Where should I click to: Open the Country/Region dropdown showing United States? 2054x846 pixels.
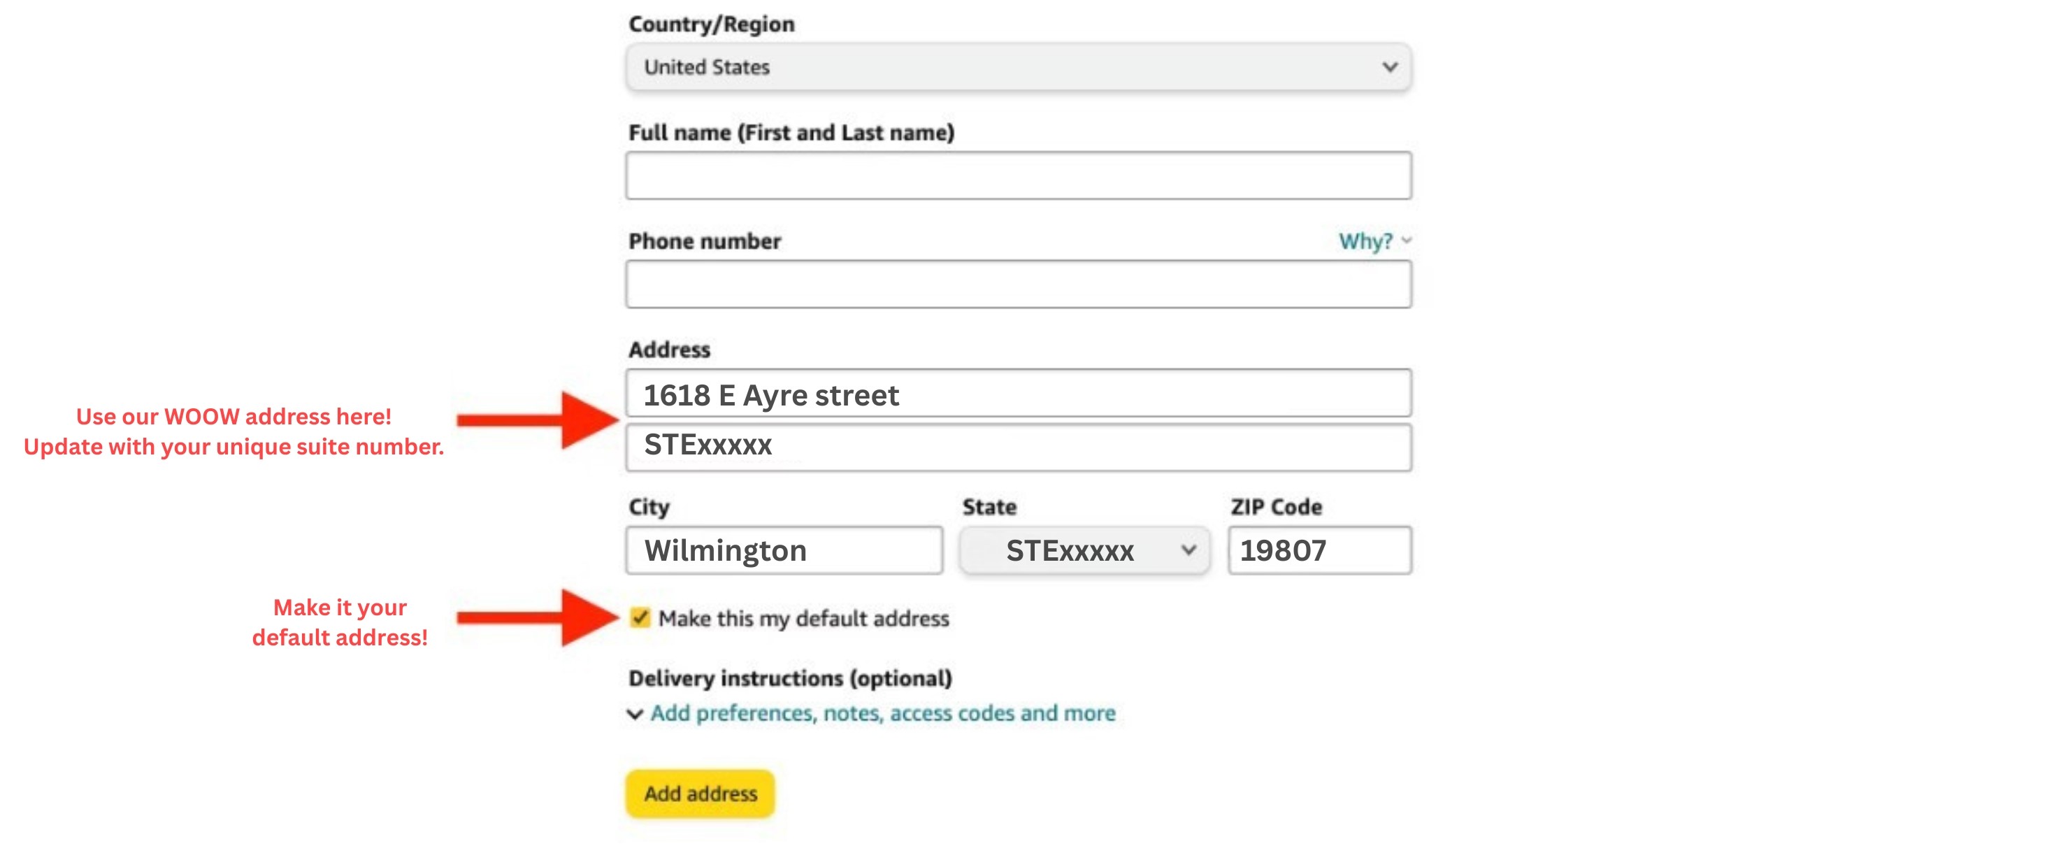(1017, 67)
